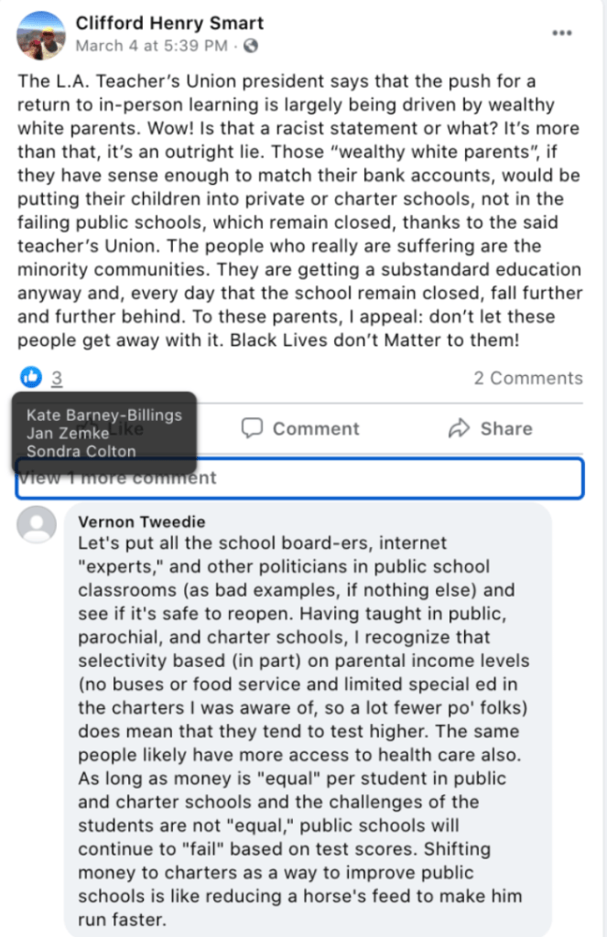Click the blue thumbs-up reaction icon
This screenshot has height=937, width=607.
tap(31, 377)
